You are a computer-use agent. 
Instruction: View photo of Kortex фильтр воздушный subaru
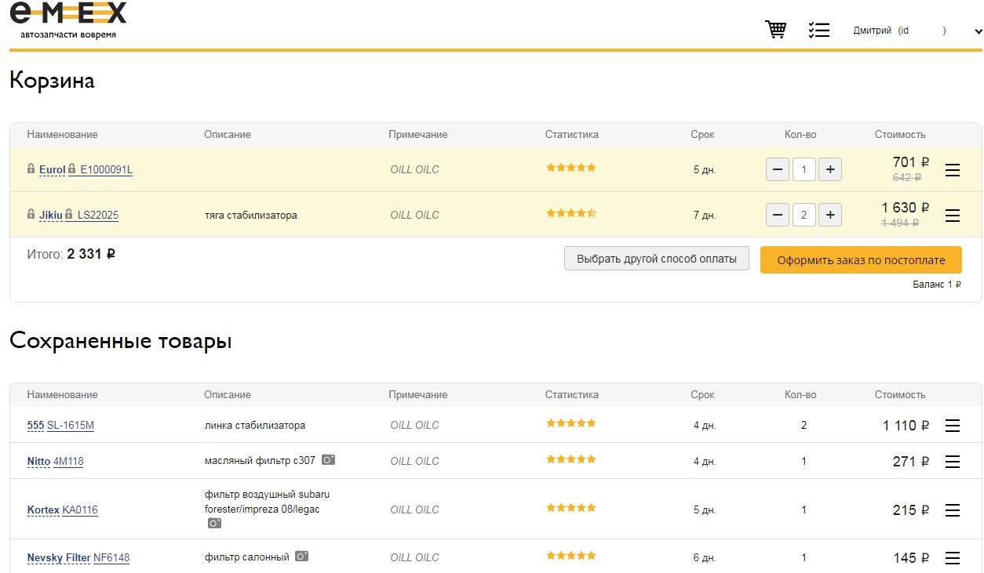[x=214, y=523]
